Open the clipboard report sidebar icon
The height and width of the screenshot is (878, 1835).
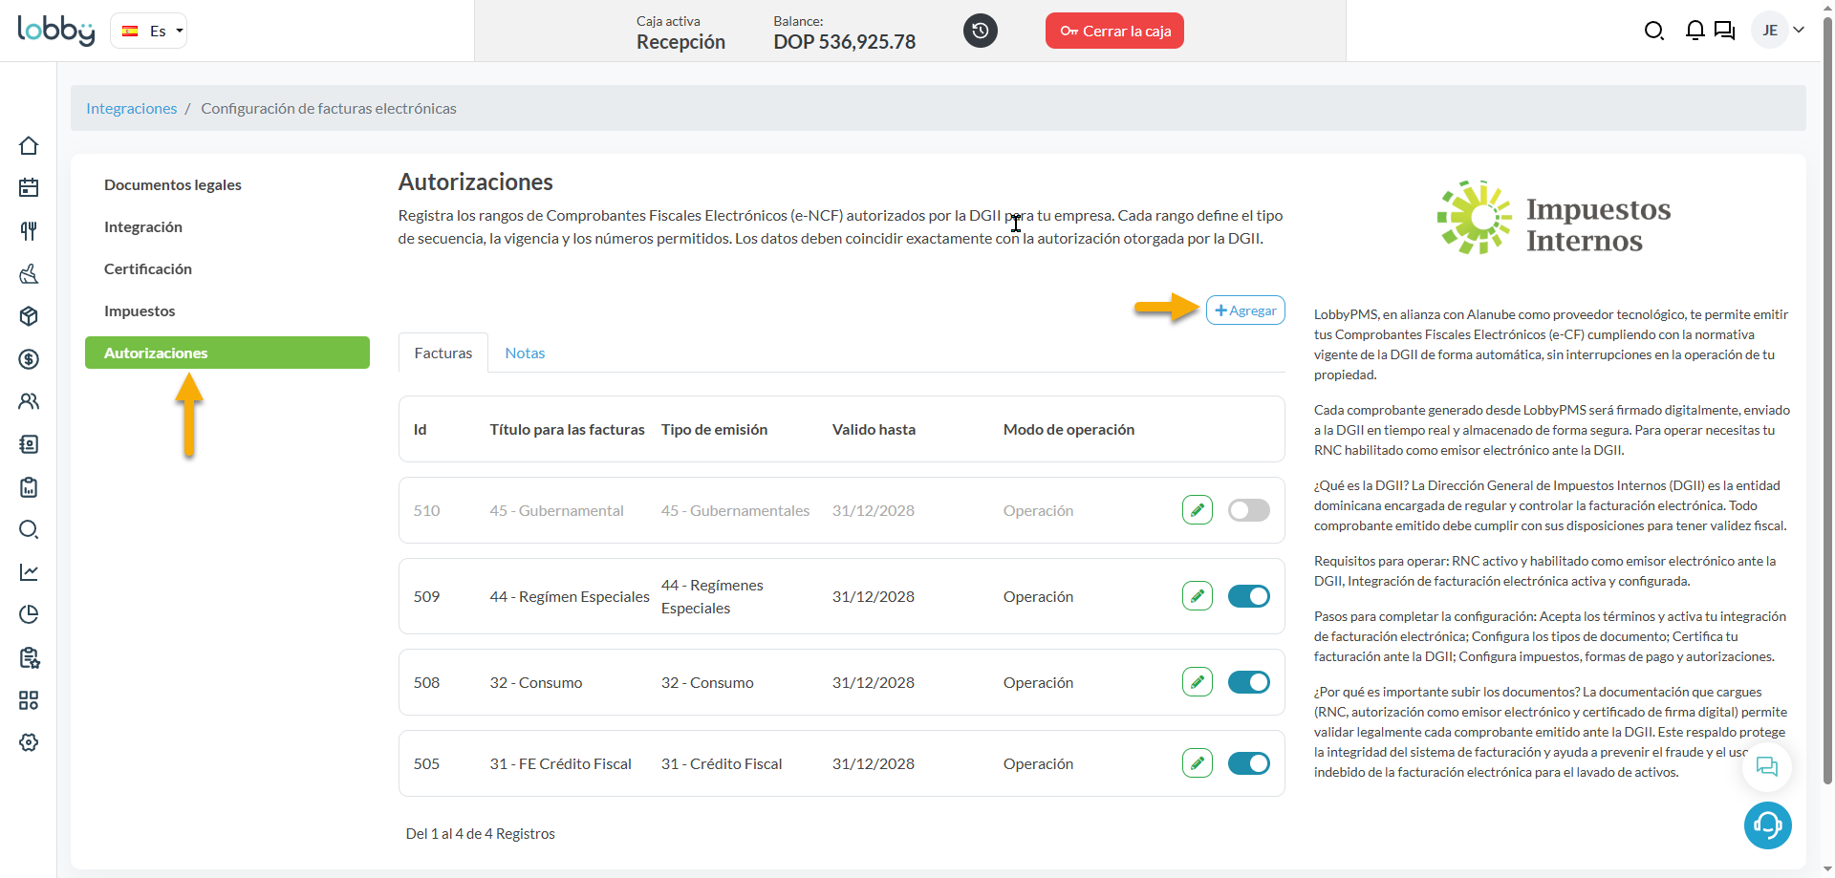tap(29, 487)
